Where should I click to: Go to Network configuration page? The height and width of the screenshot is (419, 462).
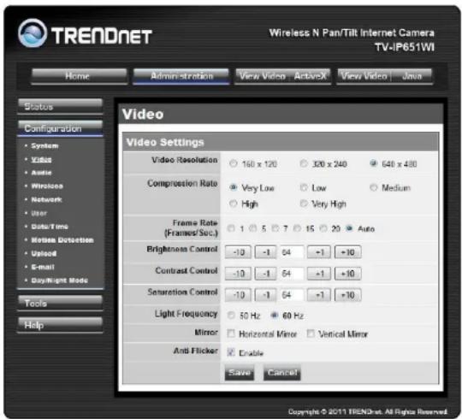click(46, 199)
